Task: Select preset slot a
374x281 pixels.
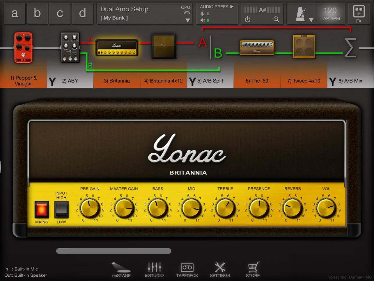Action: pos(15,14)
